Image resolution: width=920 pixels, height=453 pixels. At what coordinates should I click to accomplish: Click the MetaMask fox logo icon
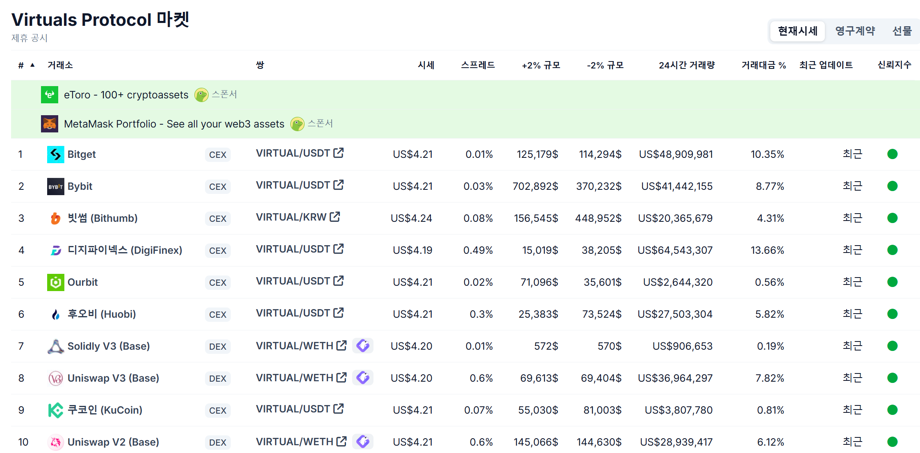pos(50,124)
